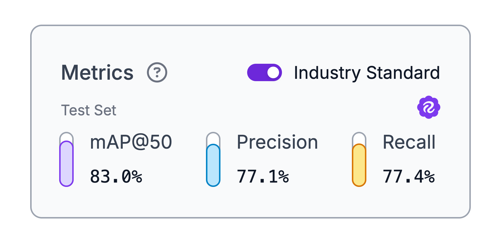Click the Industry Standard label text
Viewport: 503px width, 244px height.
pyautogui.click(x=367, y=72)
